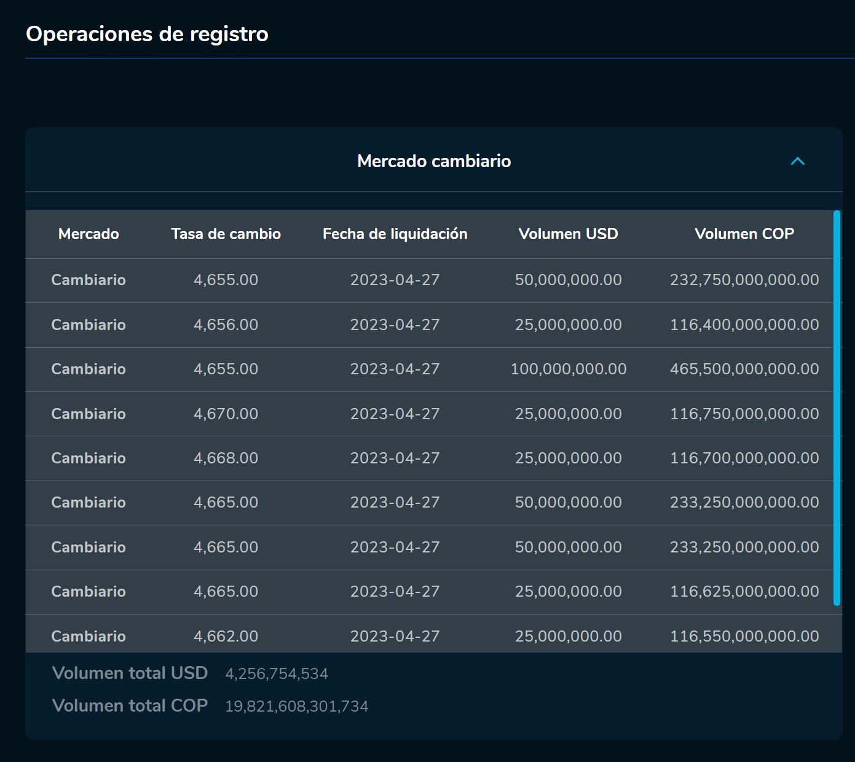This screenshot has height=762, width=855.
Task: Click the table's blue vertical scrollbar
Action: click(x=837, y=408)
